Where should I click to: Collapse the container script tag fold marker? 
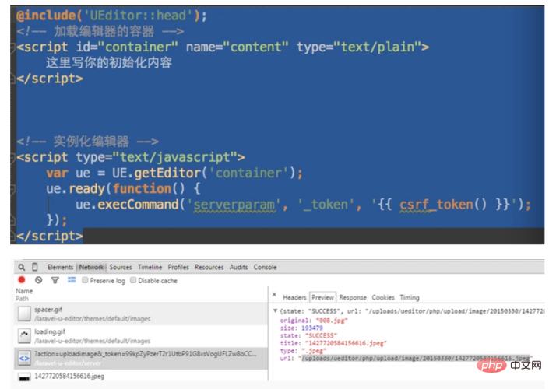click(12, 47)
